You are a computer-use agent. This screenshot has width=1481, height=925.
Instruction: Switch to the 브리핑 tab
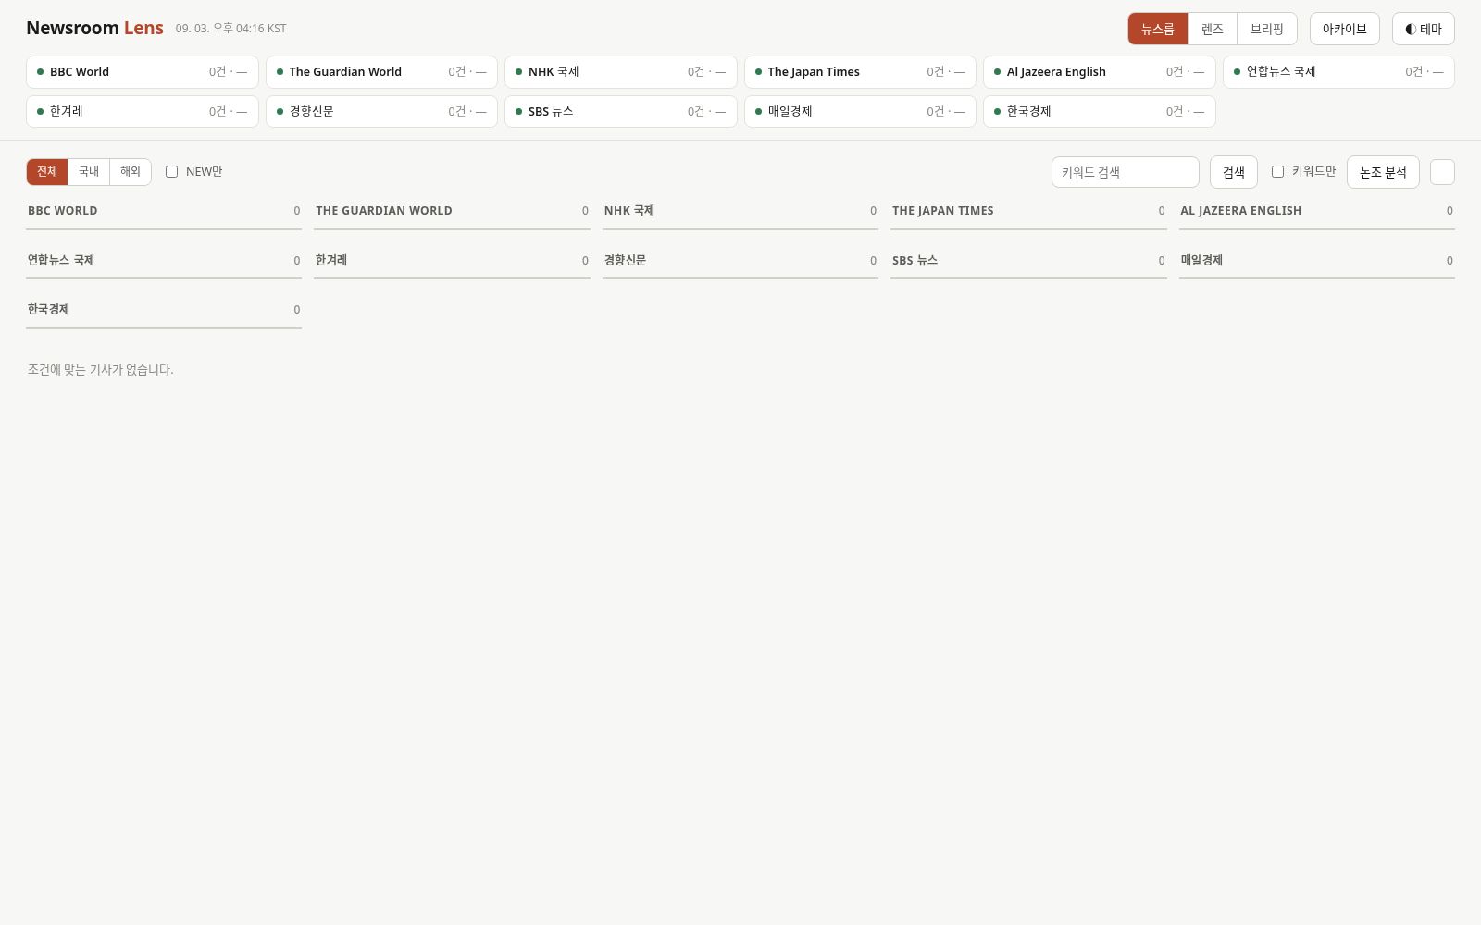(1266, 29)
